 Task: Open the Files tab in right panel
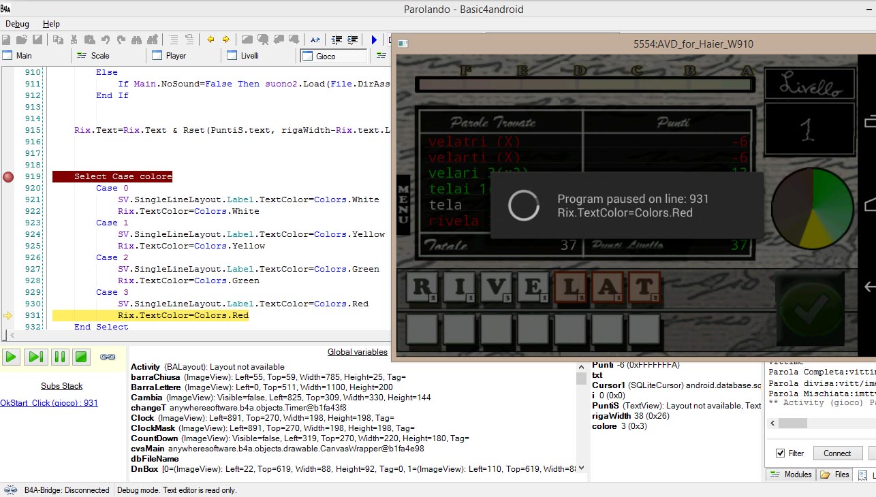click(836, 475)
